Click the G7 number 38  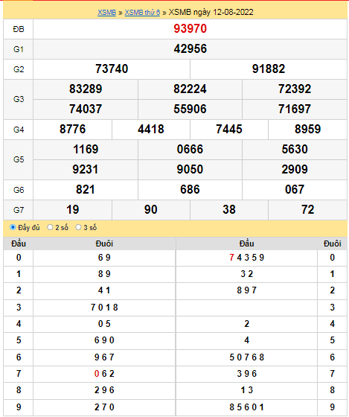click(x=229, y=209)
